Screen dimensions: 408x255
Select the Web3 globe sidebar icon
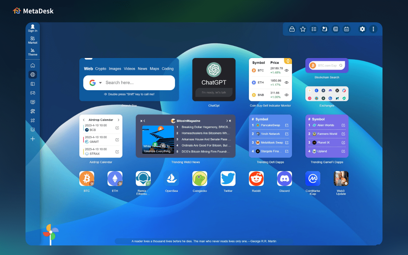coord(33,75)
